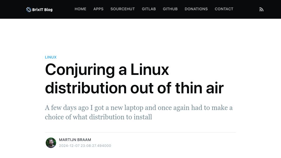Click Martijn Braam's avatar photo
Screen dimensions: 281x158
51,143
